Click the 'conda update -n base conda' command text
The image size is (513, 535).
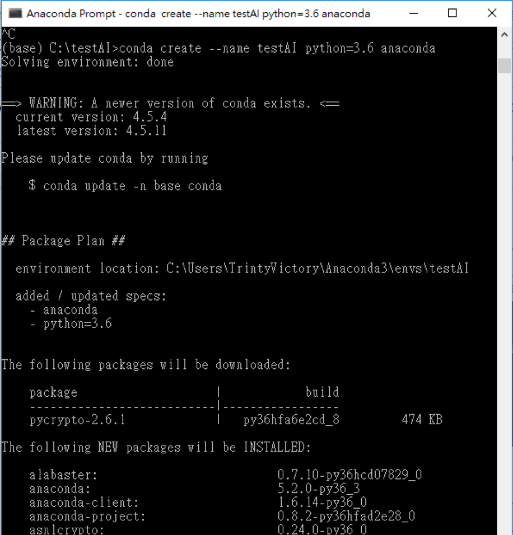133,186
